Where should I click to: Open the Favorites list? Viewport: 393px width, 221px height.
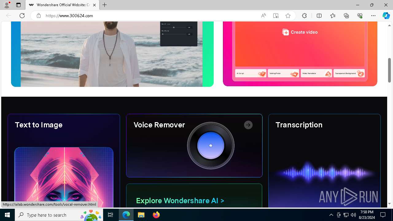click(333, 16)
